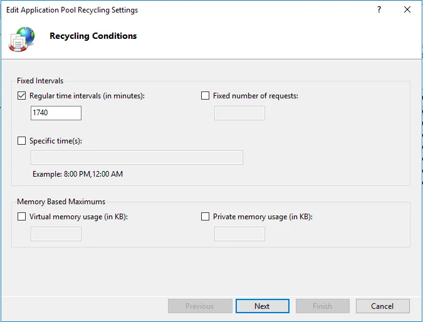Click the Memory Based Maximums group label

61,202
